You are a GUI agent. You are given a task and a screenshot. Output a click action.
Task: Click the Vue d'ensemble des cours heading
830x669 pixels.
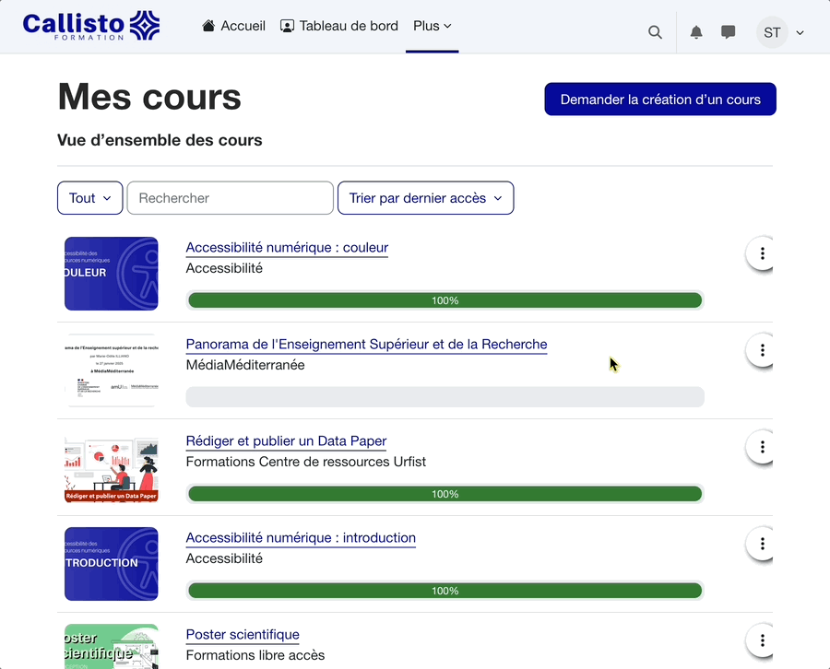point(160,140)
